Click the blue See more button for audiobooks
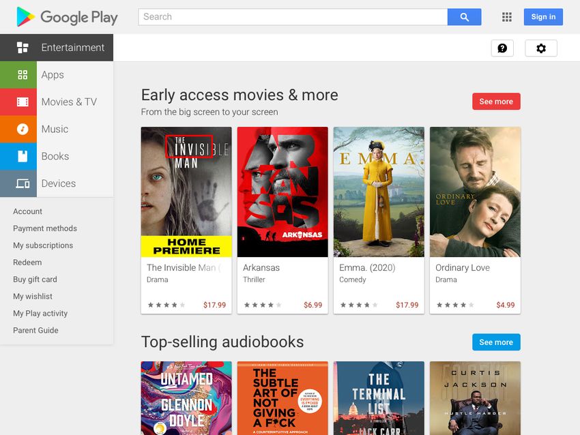The image size is (580, 435). click(x=496, y=342)
